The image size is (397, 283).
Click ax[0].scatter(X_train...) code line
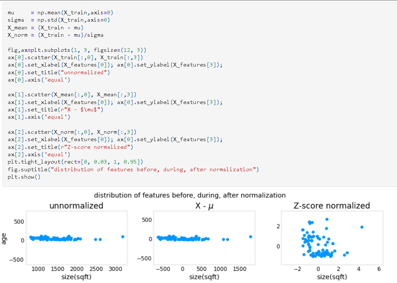75,57
